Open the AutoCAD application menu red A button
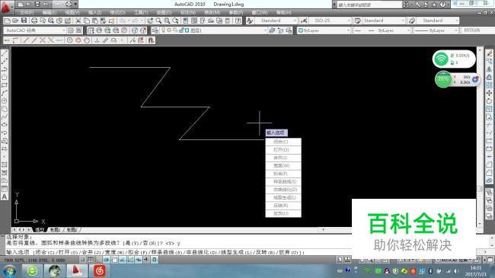The image size is (495, 278). coord(6,7)
